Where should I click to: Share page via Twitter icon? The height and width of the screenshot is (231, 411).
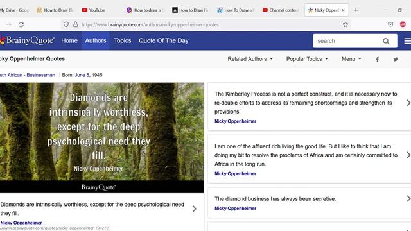(x=396, y=59)
